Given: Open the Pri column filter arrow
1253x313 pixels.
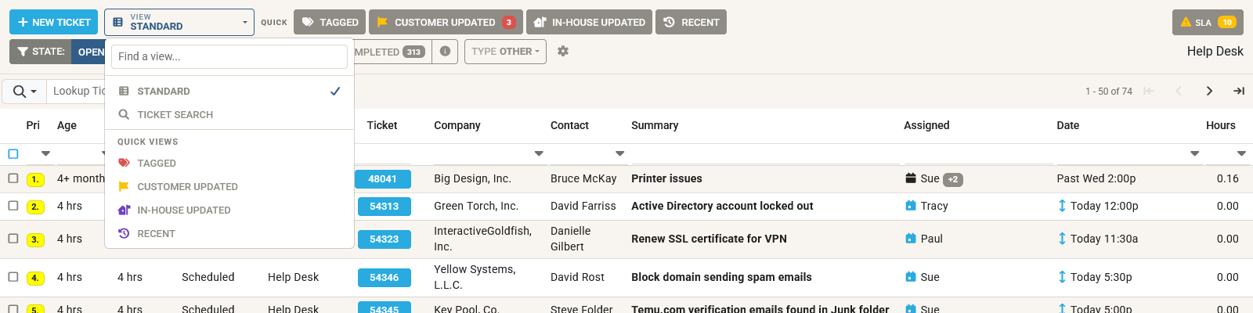Looking at the screenshot, I should tap(45, 154).
